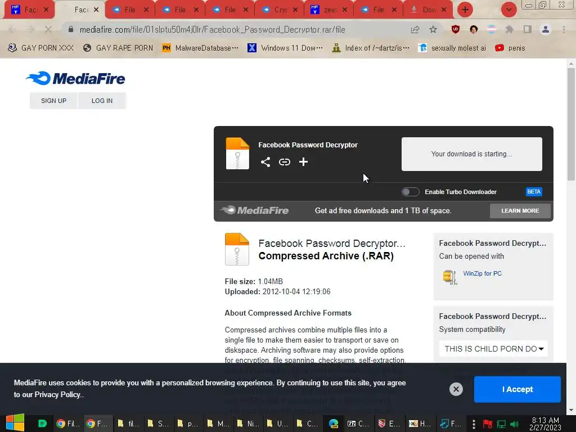The height and width of the screenshot is (432, 576).
Task: Open the Chrome profile avatar icon
Action: 546,29
